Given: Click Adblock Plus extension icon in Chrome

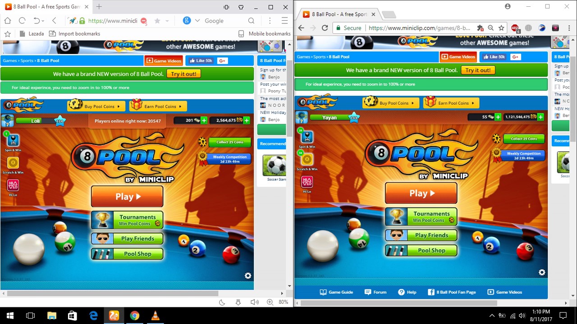Looking at the screenshot, I should (515, 28).
